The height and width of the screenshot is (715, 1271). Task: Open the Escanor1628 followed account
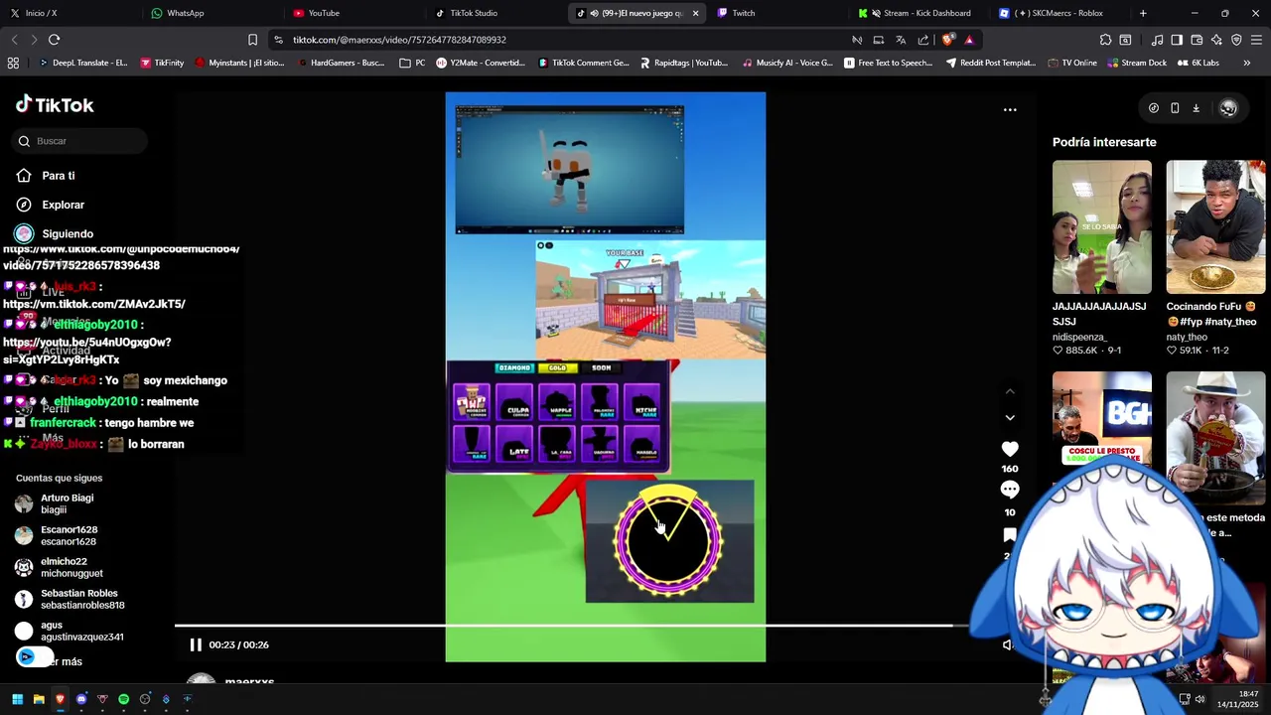point(68,535)
